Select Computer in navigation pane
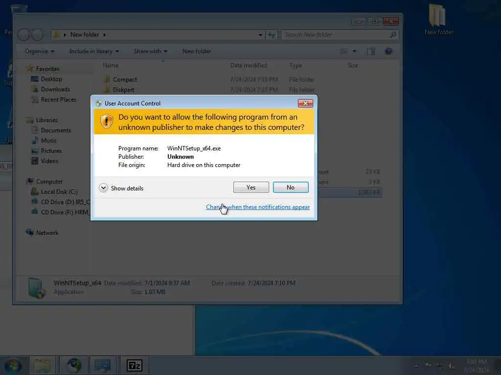 tap(49, 182)
